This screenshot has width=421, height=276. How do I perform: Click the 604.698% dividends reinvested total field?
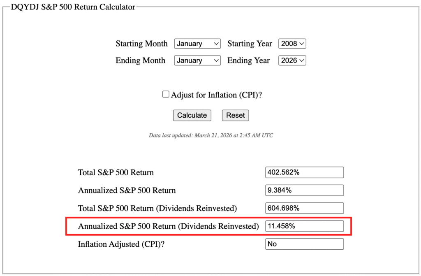point(304,208)
